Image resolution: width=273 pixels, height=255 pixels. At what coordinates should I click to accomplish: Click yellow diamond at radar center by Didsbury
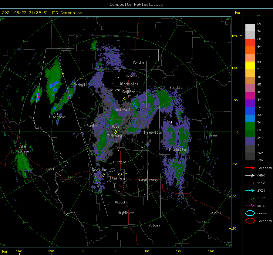[116, 132]
